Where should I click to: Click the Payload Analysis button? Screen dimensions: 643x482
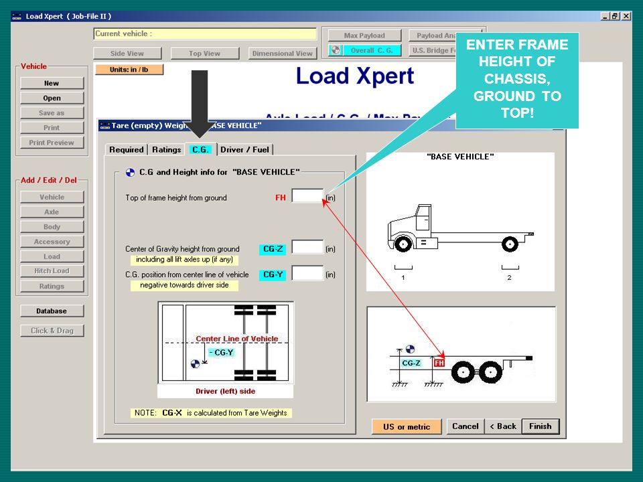tap(432, 35)
